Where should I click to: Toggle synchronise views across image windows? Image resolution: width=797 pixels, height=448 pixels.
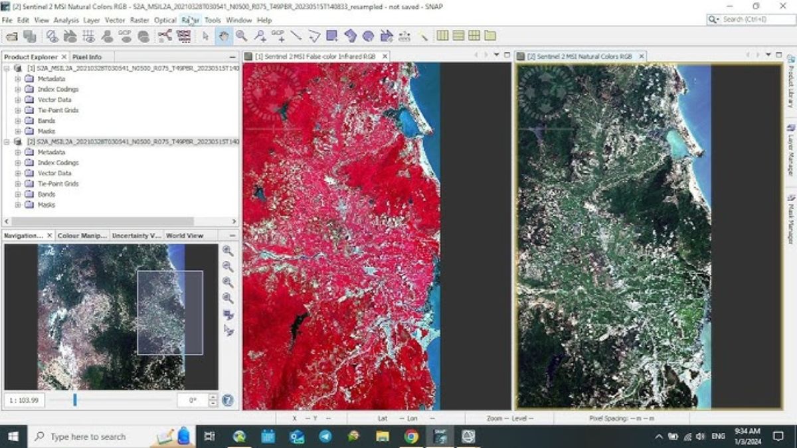coord(228,315)
